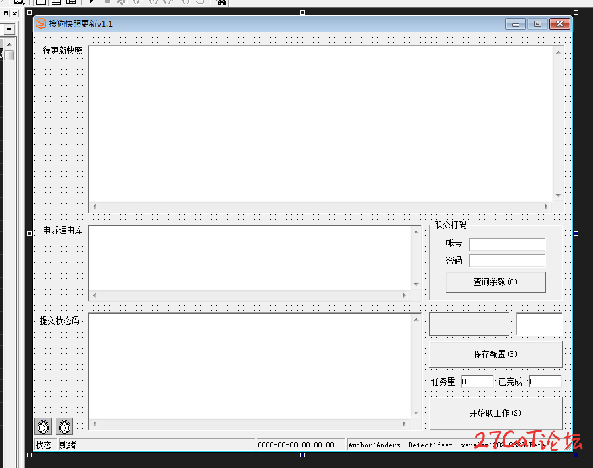Image resolution: width=593 pixels, height=468 pixels.
Task: Click the 状态 status bar panel
Action: pyautogui.click(x=46, y=445)
